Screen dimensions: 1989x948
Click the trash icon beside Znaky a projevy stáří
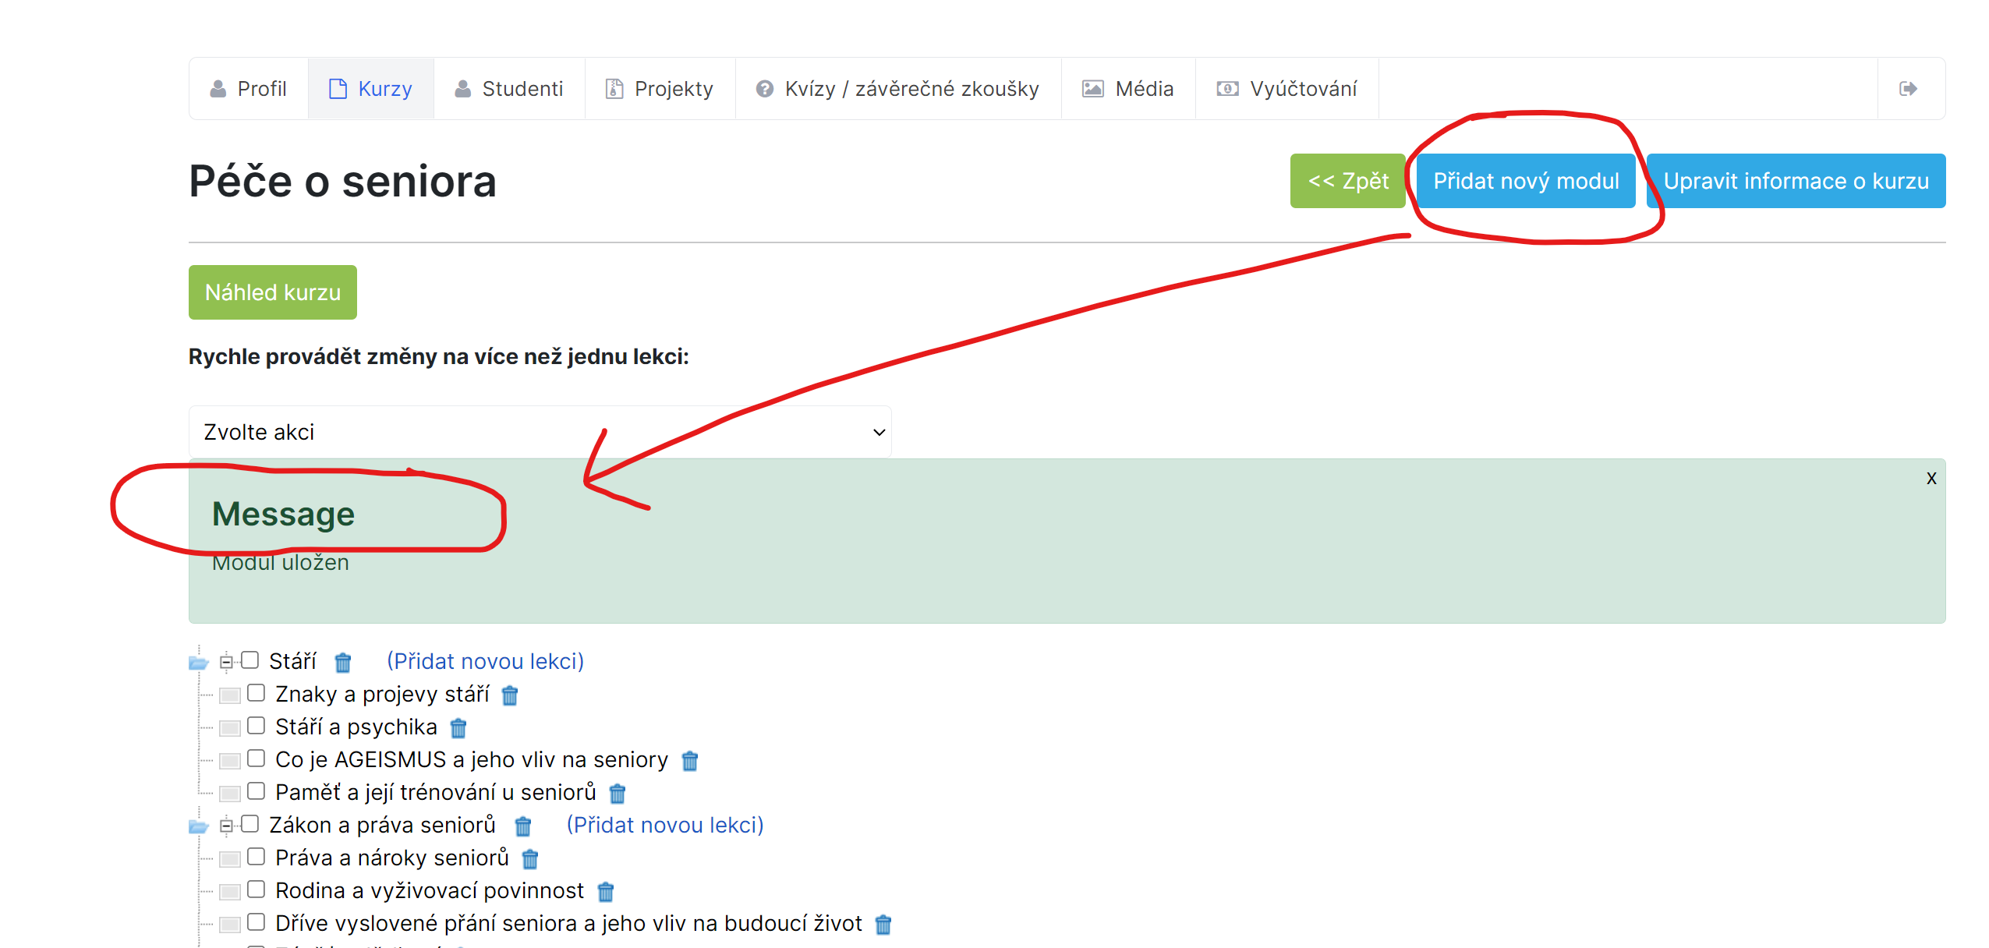(510, 695)
